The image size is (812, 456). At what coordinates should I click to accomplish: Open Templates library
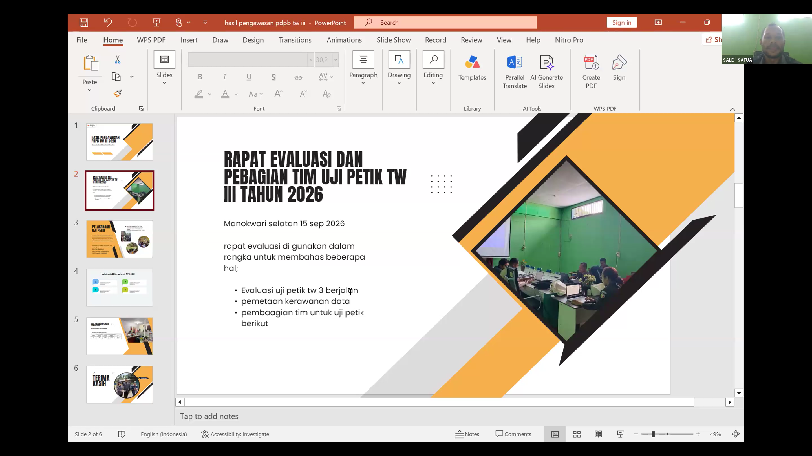[472, 68]
